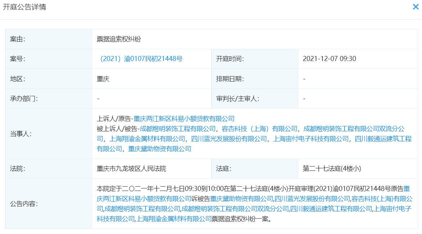The width and height of the screenshot is (422, 234).
Task: Click the 地区: field label
Action: (18, 79)
